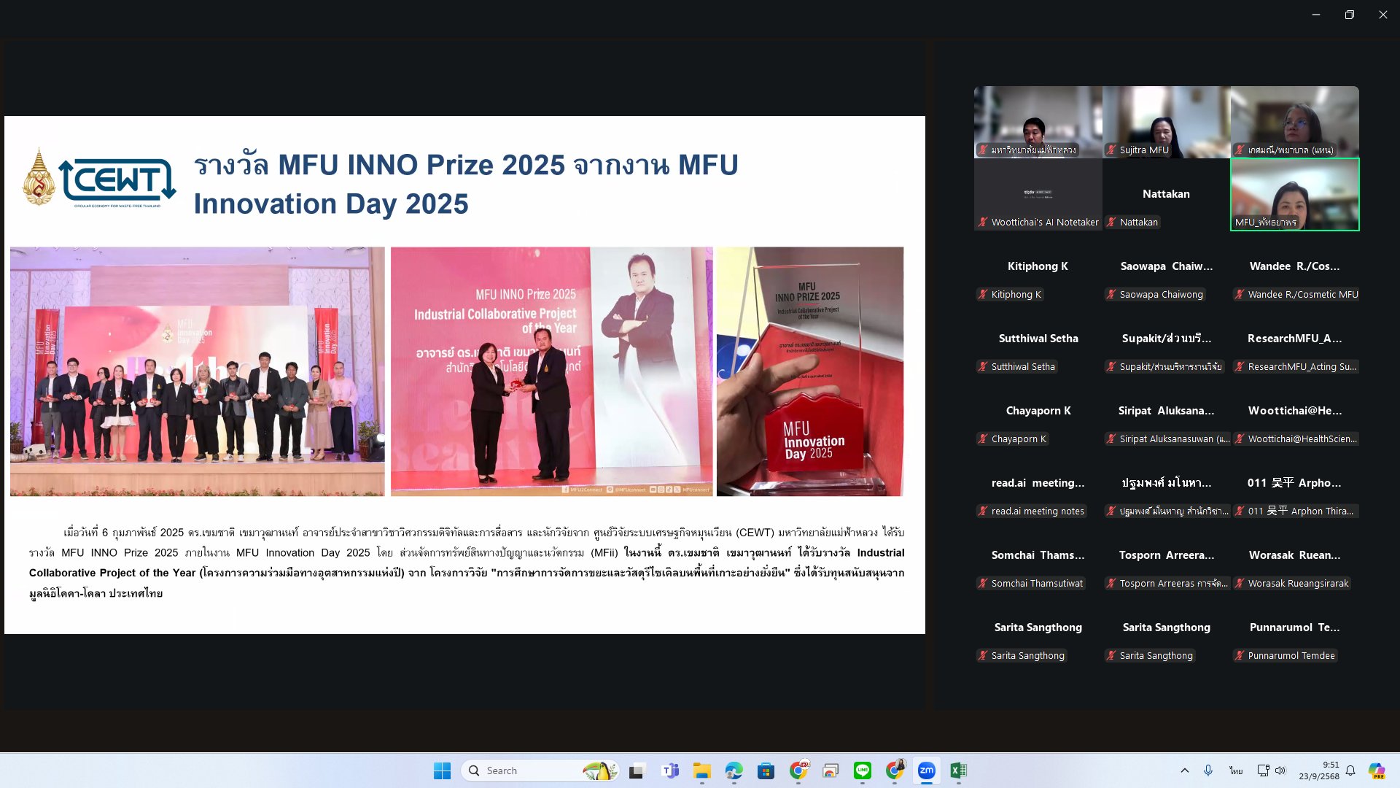Screen dimensions: 1400x788
Task: Open the LINE app in taskbar
Action: [x=863, y=770]
